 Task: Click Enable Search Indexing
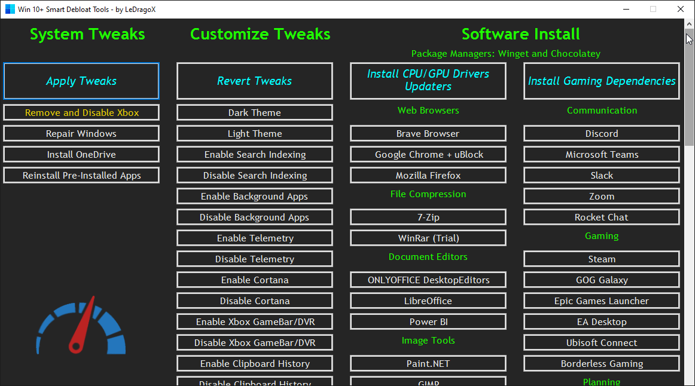point(254,154)
